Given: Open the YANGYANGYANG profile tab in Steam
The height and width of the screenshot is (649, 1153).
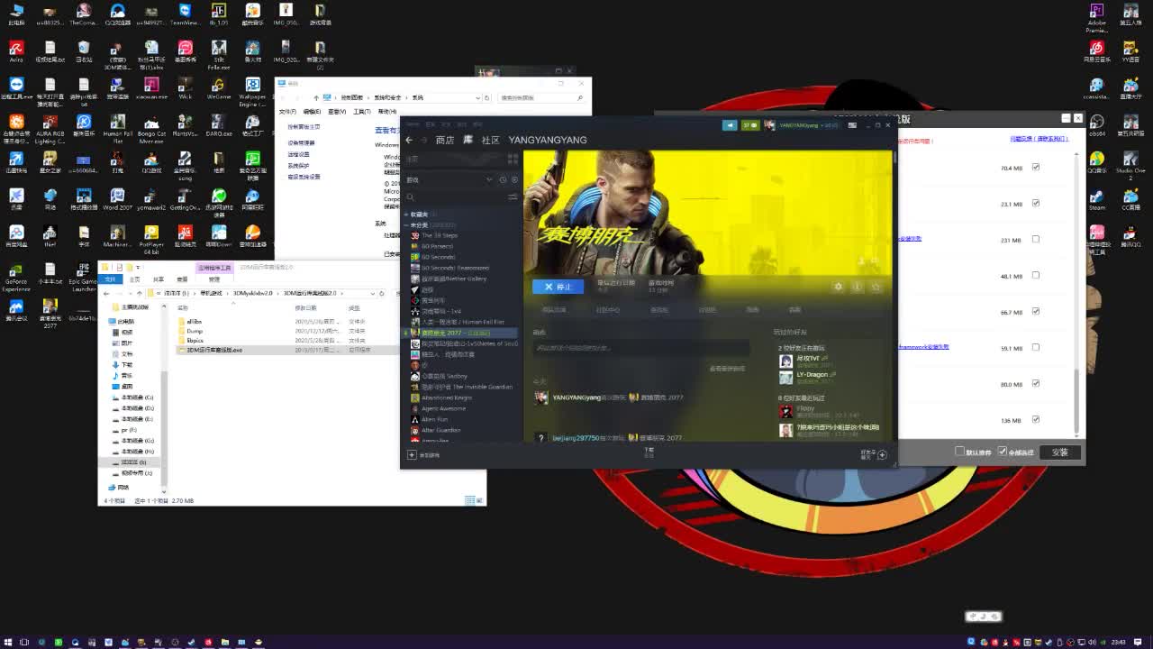Looking at the screenshot, I should 547,140.
